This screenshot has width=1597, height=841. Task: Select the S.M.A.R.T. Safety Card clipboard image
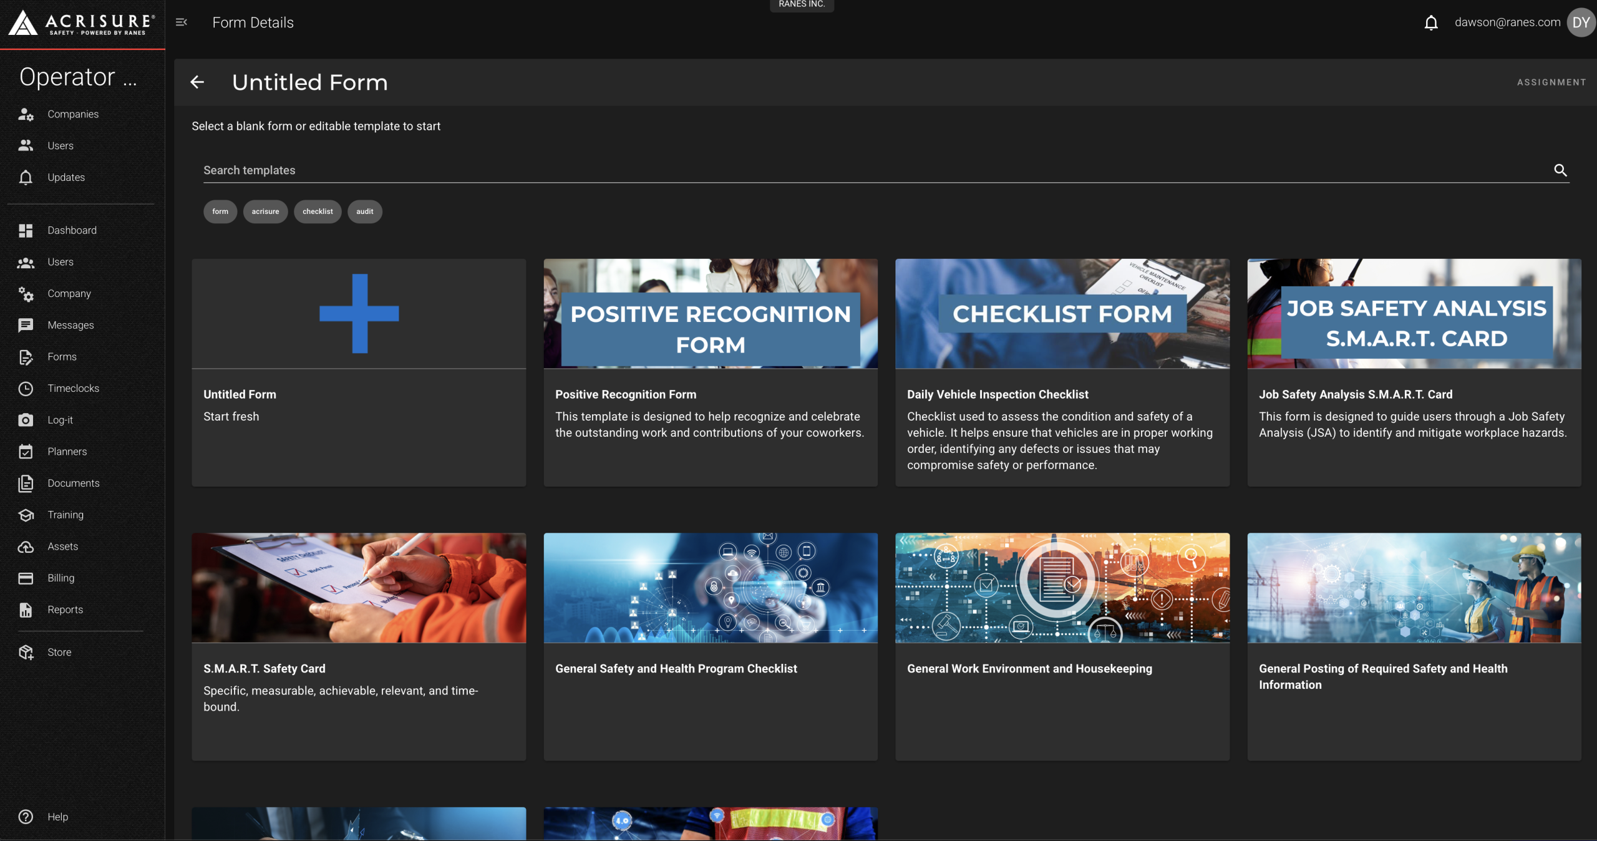click(359, 588)
